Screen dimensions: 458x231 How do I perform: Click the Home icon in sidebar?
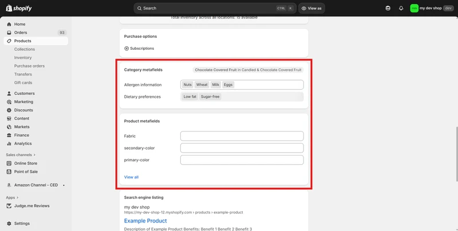(x=9, y=24)
